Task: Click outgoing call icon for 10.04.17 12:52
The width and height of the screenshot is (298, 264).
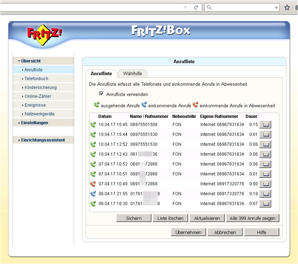Action: click(93, 145)
